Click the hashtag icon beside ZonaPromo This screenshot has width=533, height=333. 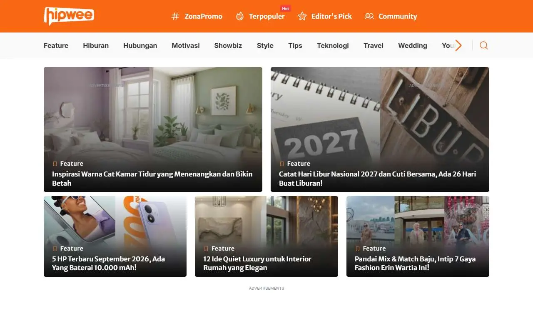click(x=176, y=16)
